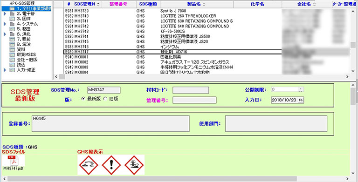Click the 材料コード input field

click(x=191, y=90)
